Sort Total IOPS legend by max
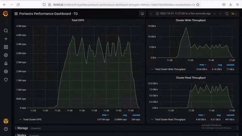The height and width of the screenshot is (136, 242). [x=105, y=115]
